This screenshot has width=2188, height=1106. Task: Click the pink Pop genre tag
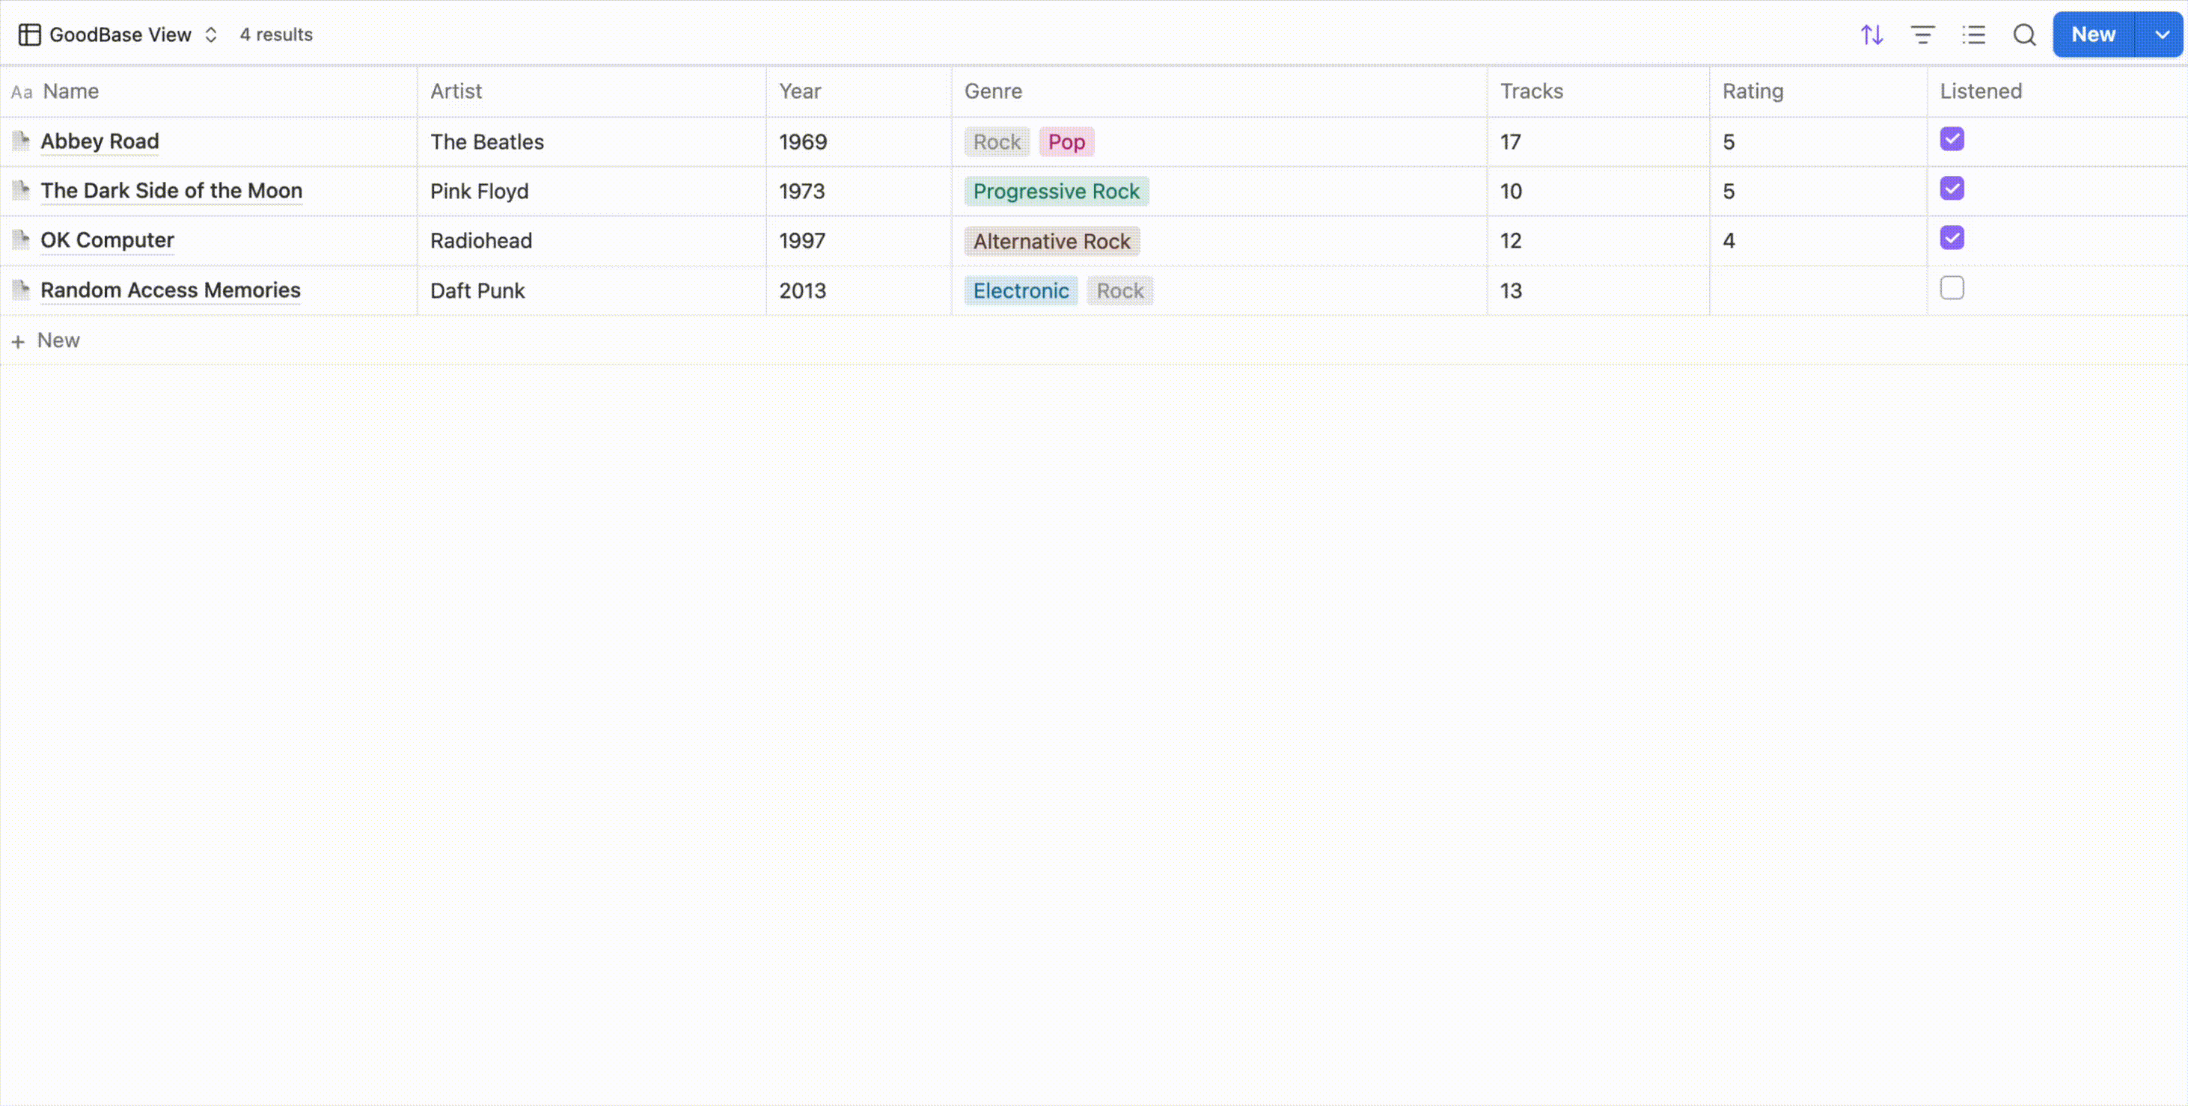click(1067, 142)
